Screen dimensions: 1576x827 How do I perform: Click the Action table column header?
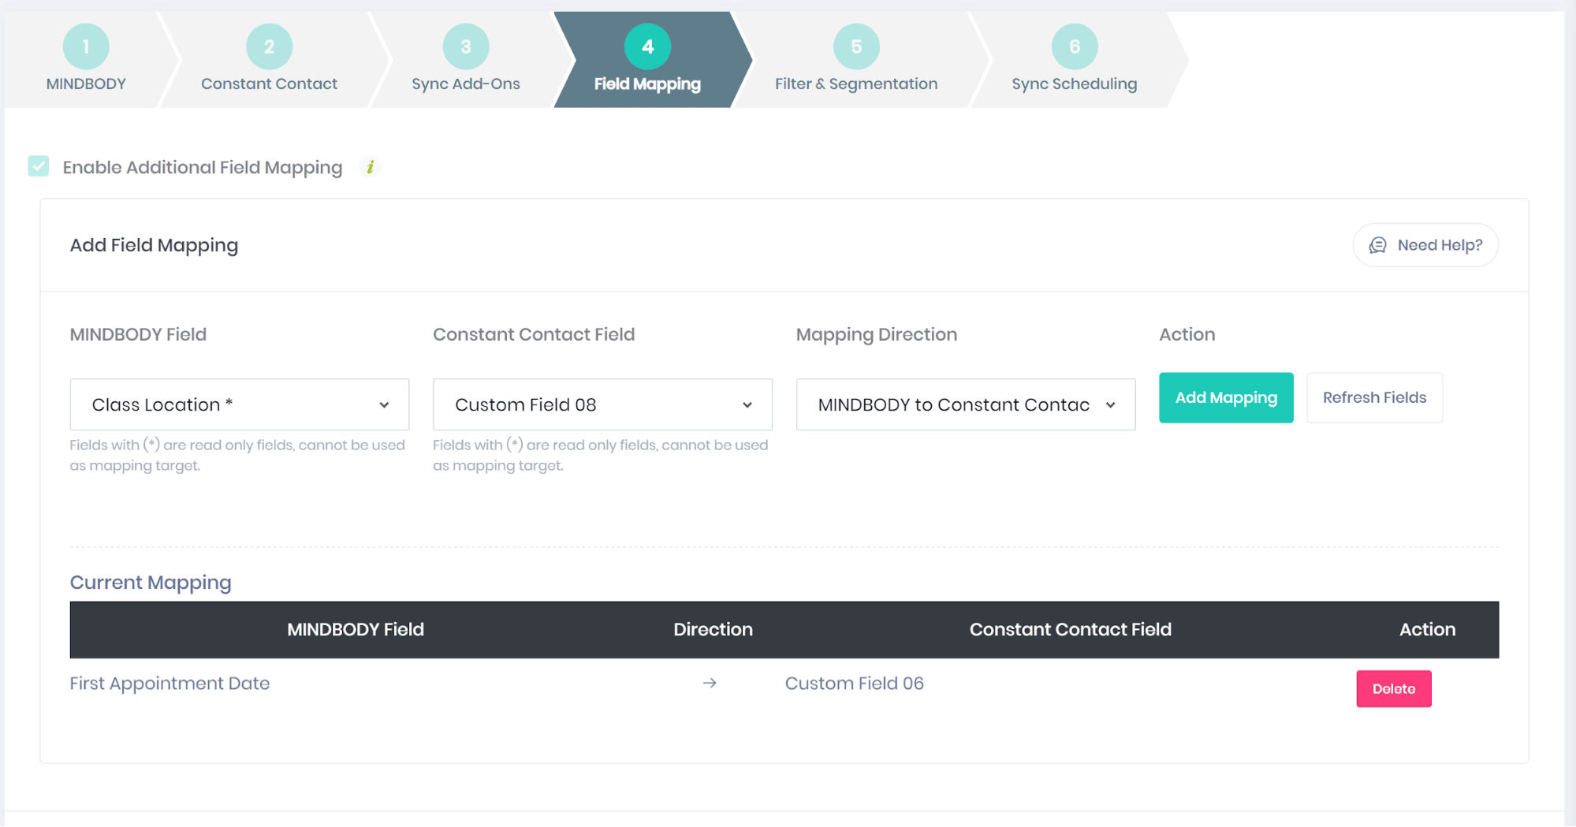[1427, 629]
